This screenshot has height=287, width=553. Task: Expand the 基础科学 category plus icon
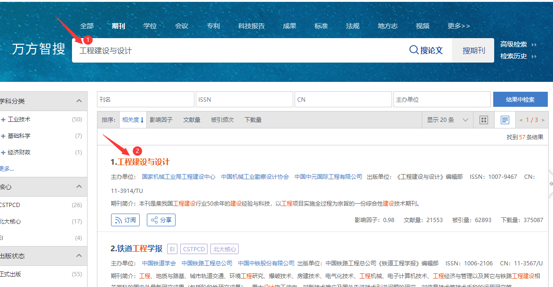pos(3,136)
